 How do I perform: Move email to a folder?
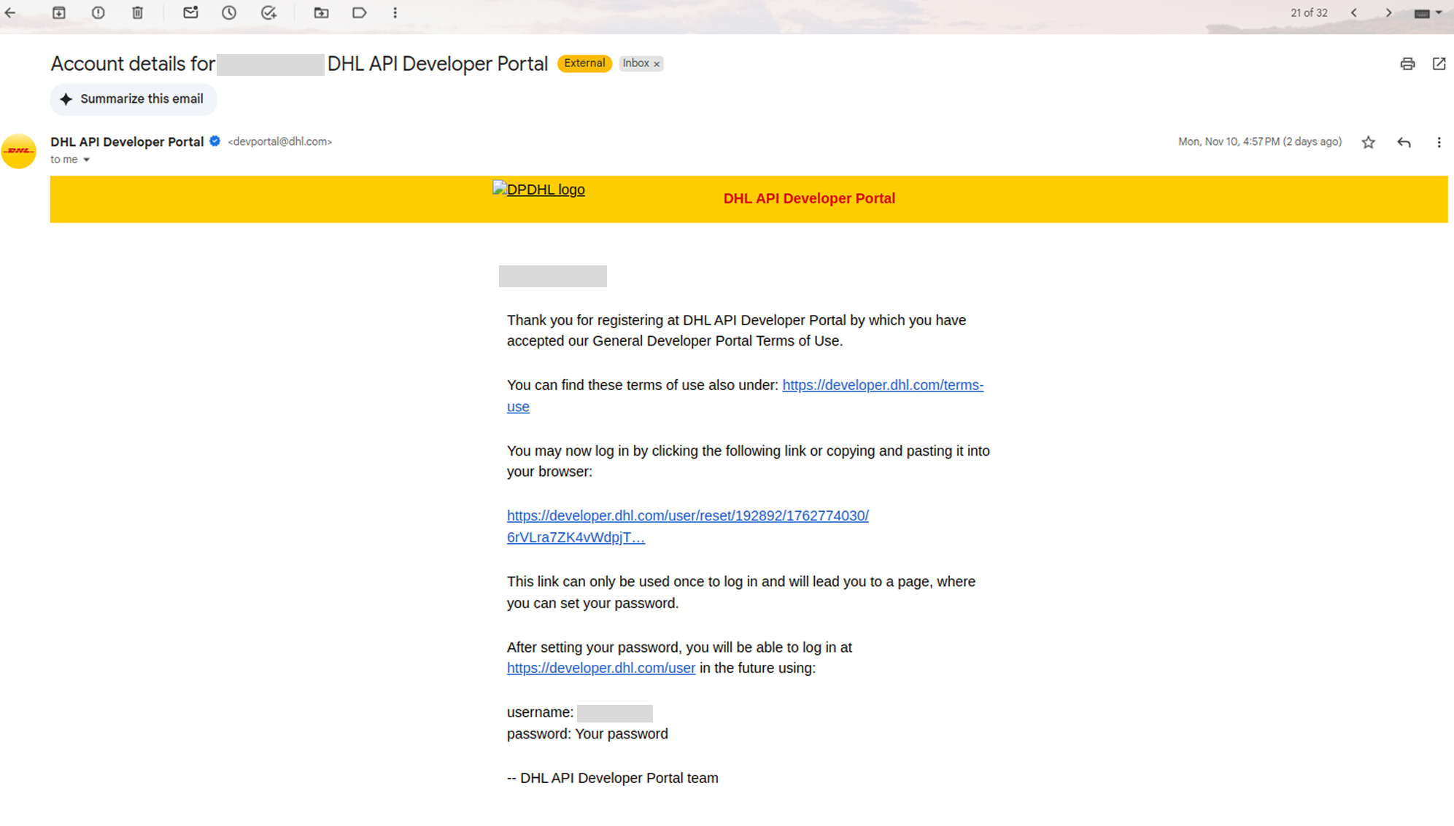321,12
